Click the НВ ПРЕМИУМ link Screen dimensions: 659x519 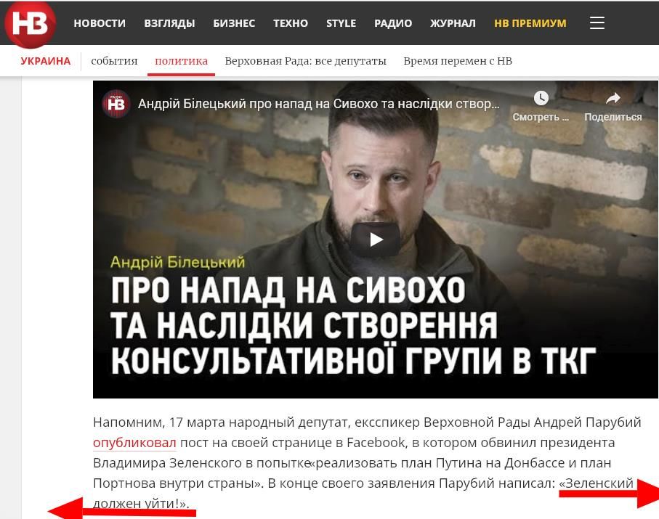[530, 23]
